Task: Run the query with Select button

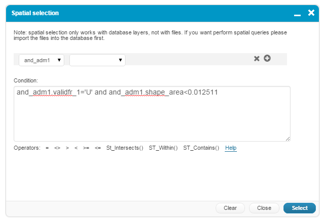Action: click(299, 208)
